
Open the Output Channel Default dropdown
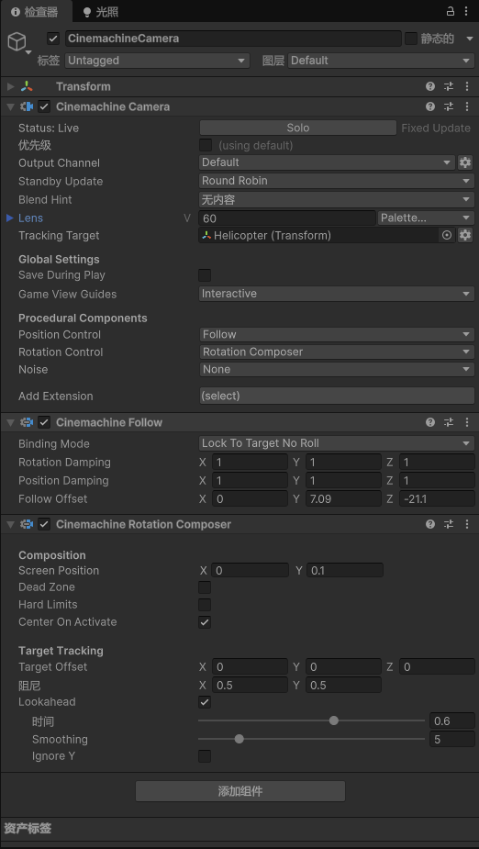pyautogui.click(x=327, y=162)
